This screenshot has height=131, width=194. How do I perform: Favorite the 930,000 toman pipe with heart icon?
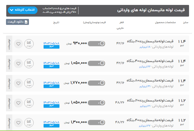18,44
